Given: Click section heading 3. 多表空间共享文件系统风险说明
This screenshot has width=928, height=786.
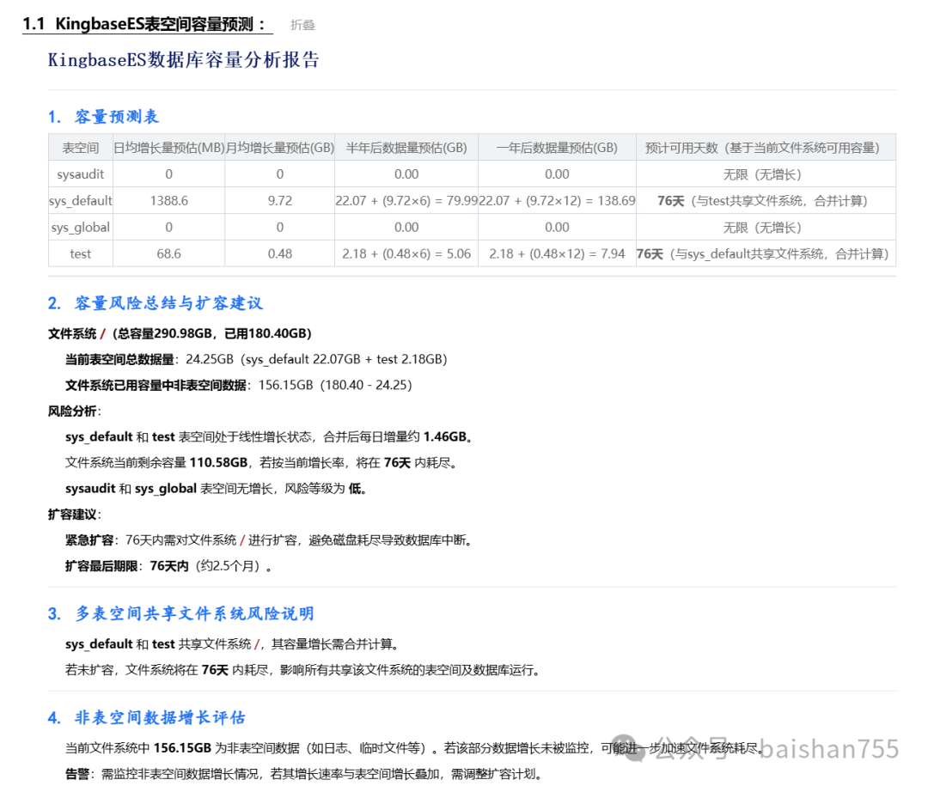Looking at the screenshot, I should tap(181, 613).
